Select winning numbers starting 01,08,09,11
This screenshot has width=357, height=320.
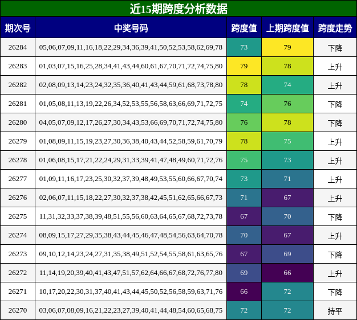tap(131, 141)
